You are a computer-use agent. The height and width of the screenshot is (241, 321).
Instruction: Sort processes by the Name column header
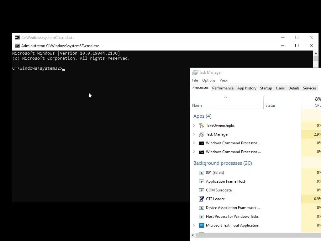tap(227, 103)
